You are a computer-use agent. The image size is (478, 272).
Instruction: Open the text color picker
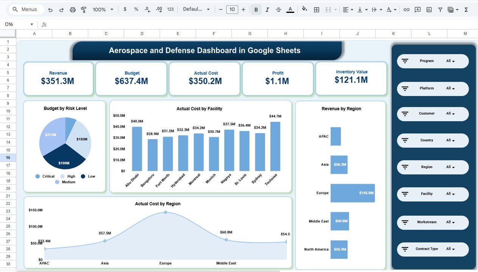290,9
